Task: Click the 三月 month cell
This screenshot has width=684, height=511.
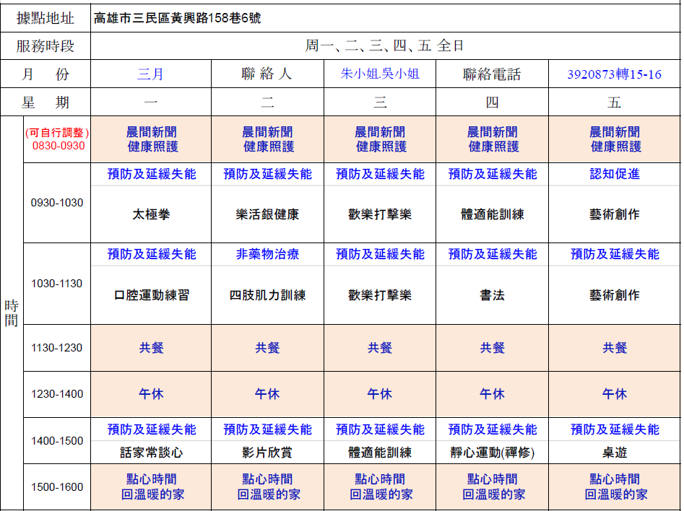Action: coord(151,74)
